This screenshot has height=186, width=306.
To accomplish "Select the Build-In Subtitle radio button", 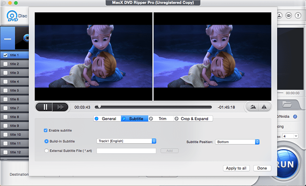I will [x=46, y=141].
